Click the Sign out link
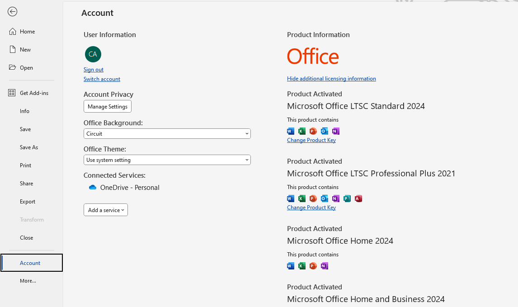Image resolution: width=518 pixels, height=307 pixels. click(94, 69)
